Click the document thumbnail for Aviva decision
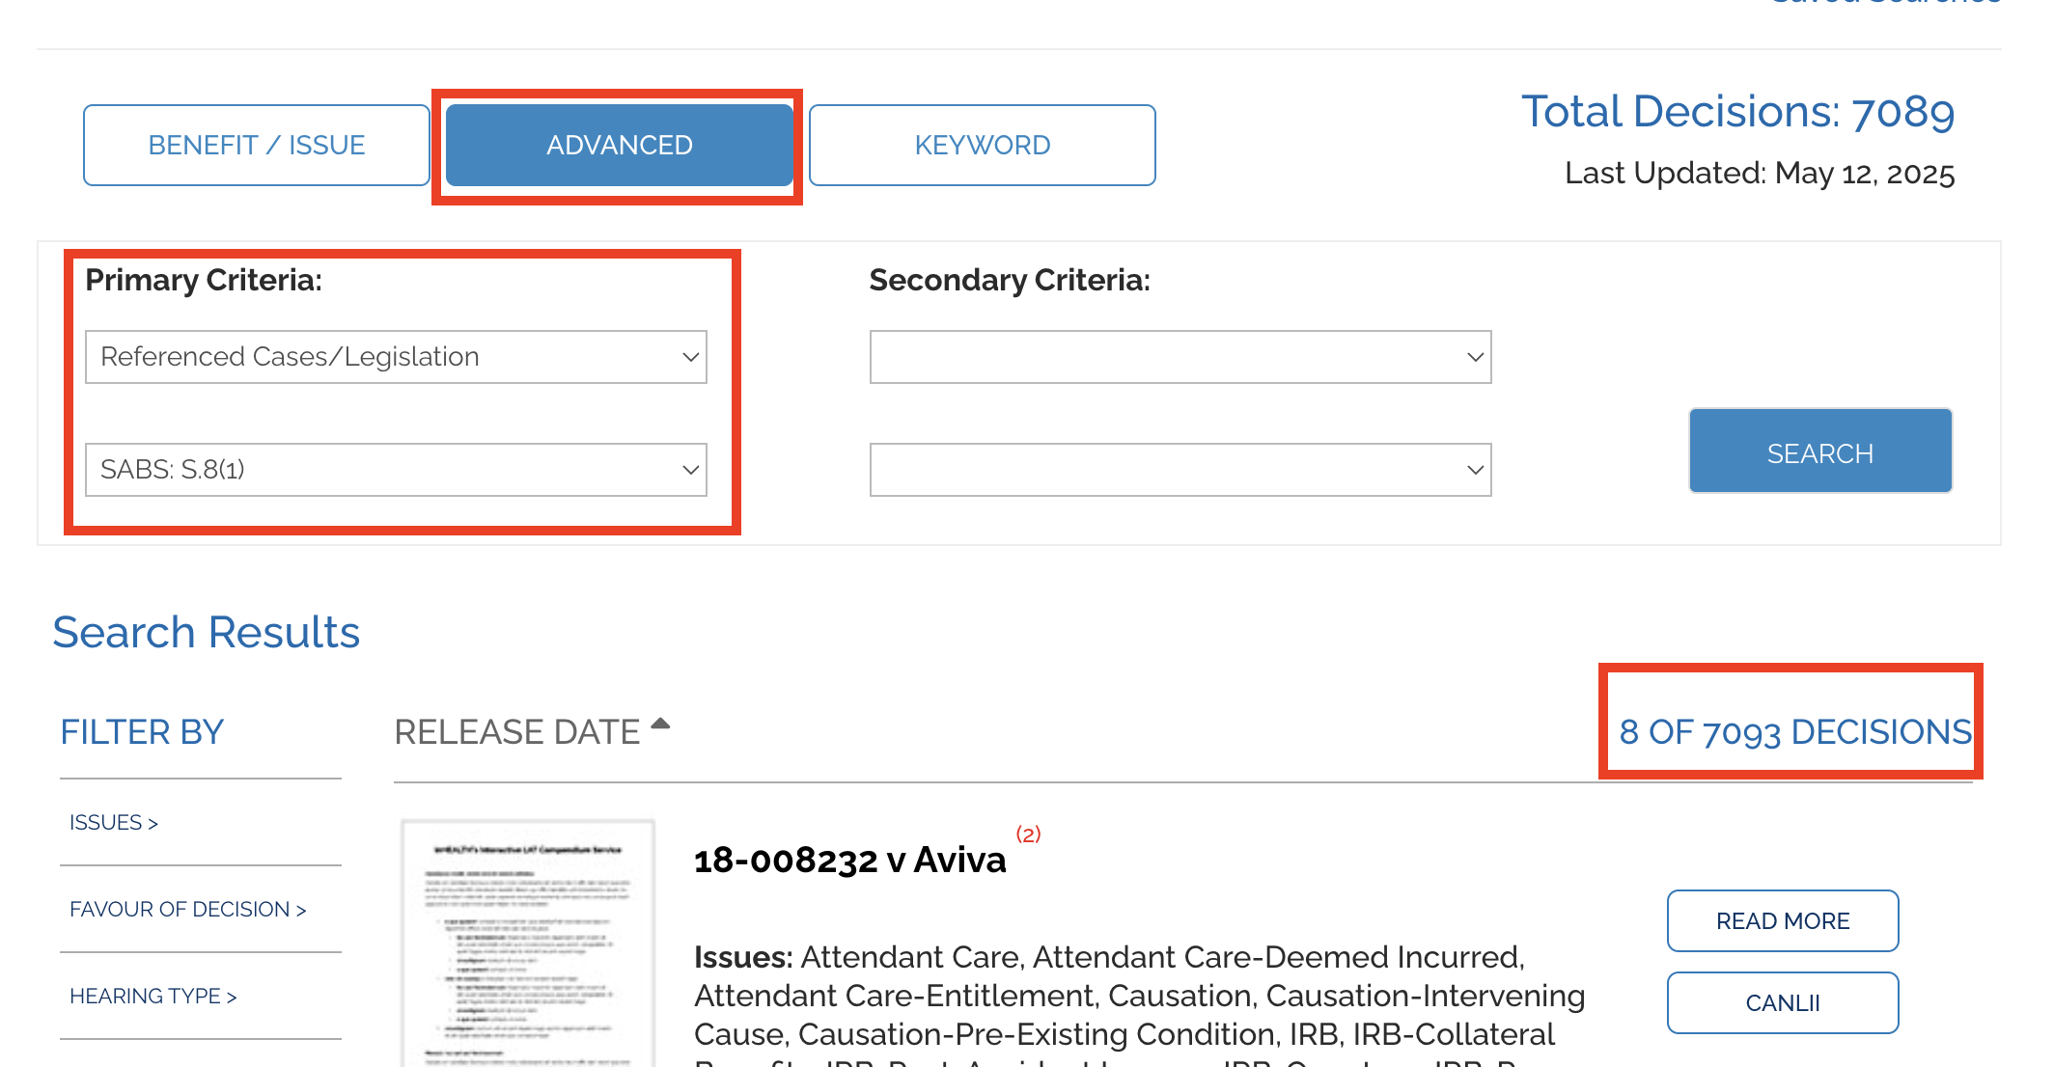Screen dimensions: 2054x1067 click(x=528, y=943)
